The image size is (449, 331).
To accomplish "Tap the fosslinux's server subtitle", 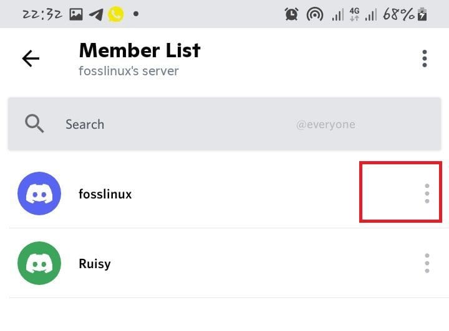I will click(128, 71).
